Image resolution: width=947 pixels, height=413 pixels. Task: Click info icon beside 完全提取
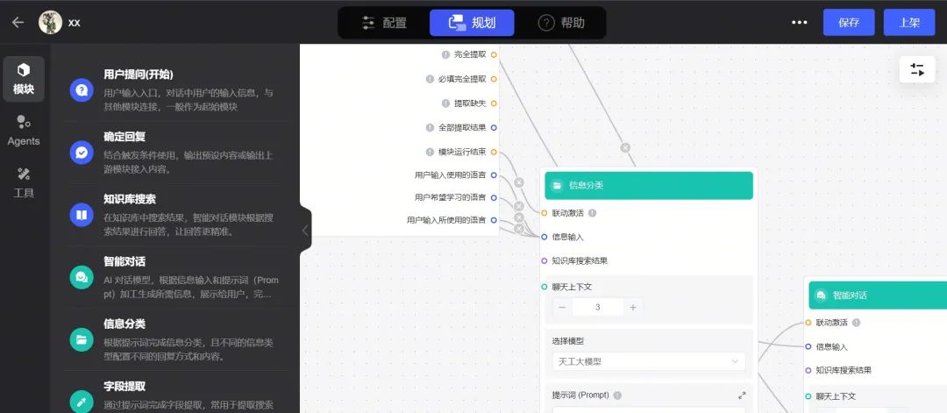click(x=445, y=54)
